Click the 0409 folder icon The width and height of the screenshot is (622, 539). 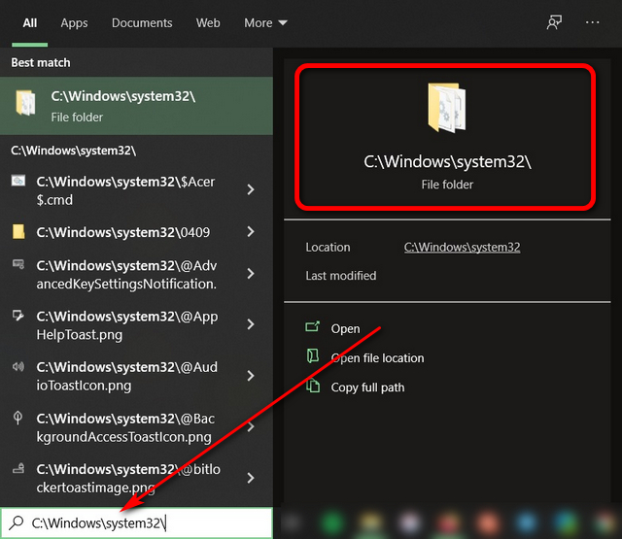[x=18, y=231]
